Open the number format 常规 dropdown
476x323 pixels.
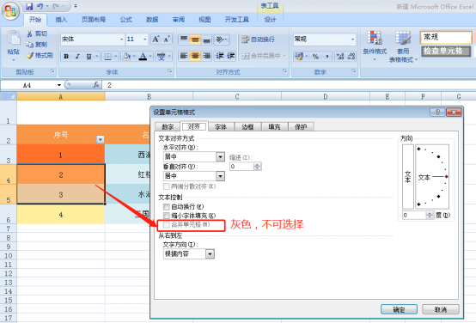click(x=352, y=40)
